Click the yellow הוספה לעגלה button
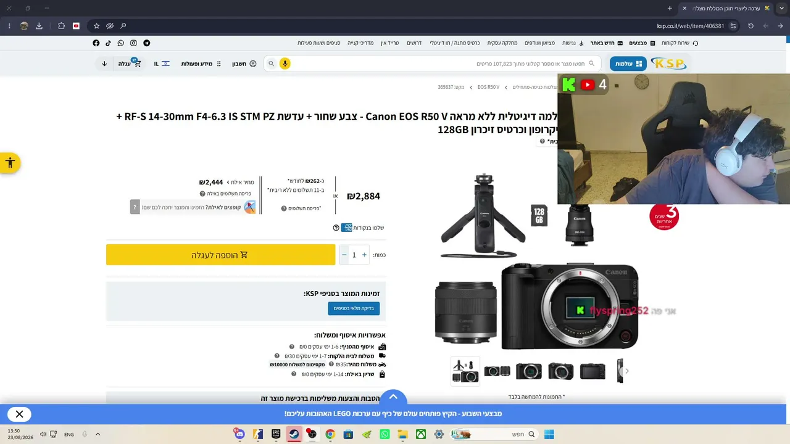790x444 pixels. (x=220, y=255)
